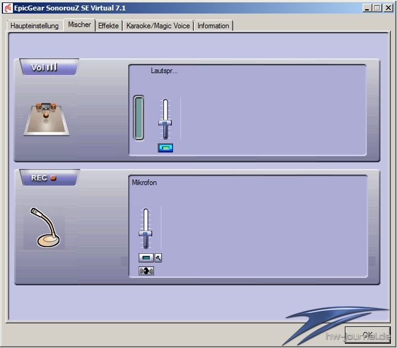
Task: Go to the Information tab
Action: [213, 26]
